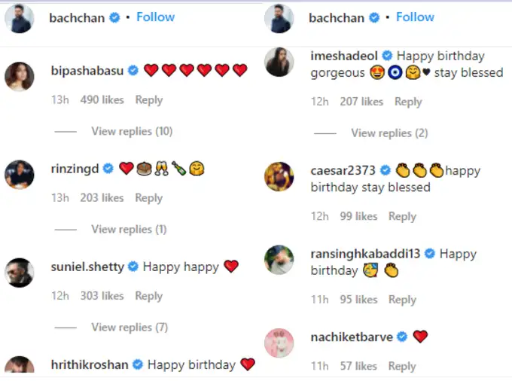This screenshot has width=512, height=381.
Task: Click rinzingd's avatar icon
Action: (20, 175)
